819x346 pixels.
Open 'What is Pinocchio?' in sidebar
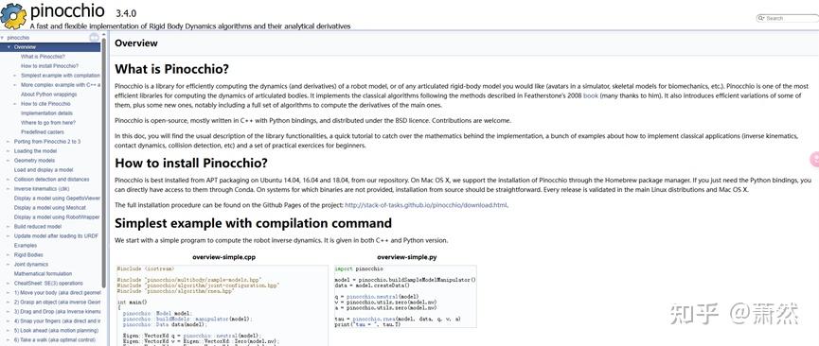pos(43,57)
